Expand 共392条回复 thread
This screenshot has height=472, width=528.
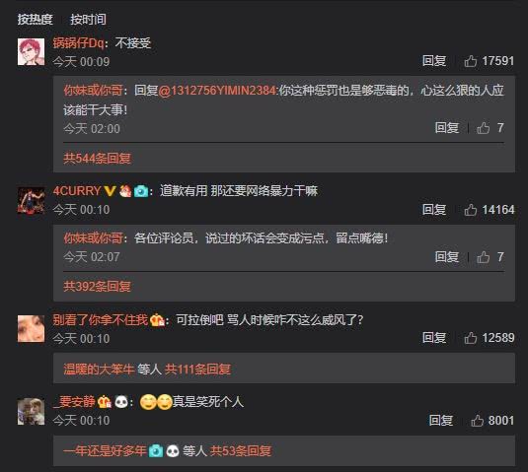coord(98,286)
